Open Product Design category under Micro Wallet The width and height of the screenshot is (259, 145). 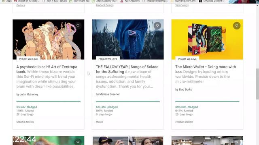pyautogui.click(x=184, y=122)
